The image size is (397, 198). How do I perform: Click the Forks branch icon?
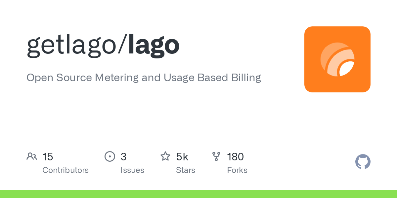[216, 156]
